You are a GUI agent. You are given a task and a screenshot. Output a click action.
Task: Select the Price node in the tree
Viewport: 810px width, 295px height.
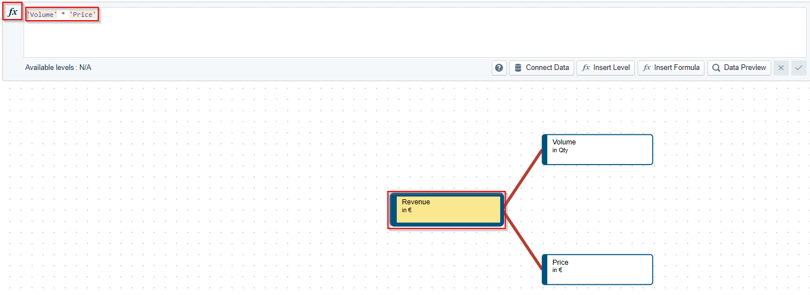(x=598, y=269)
